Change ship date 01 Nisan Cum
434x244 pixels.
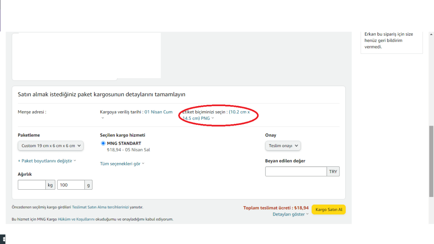pos(158,112)
